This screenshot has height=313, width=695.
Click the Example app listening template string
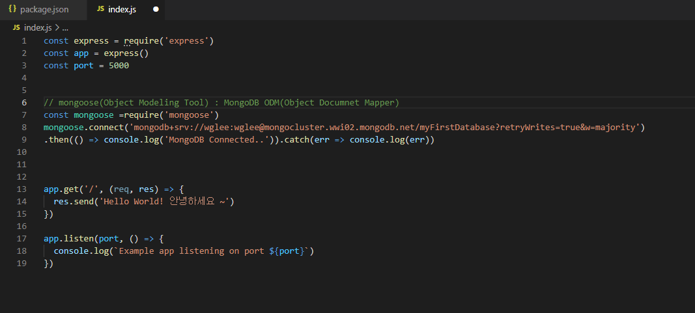click(x=212, y=251)
